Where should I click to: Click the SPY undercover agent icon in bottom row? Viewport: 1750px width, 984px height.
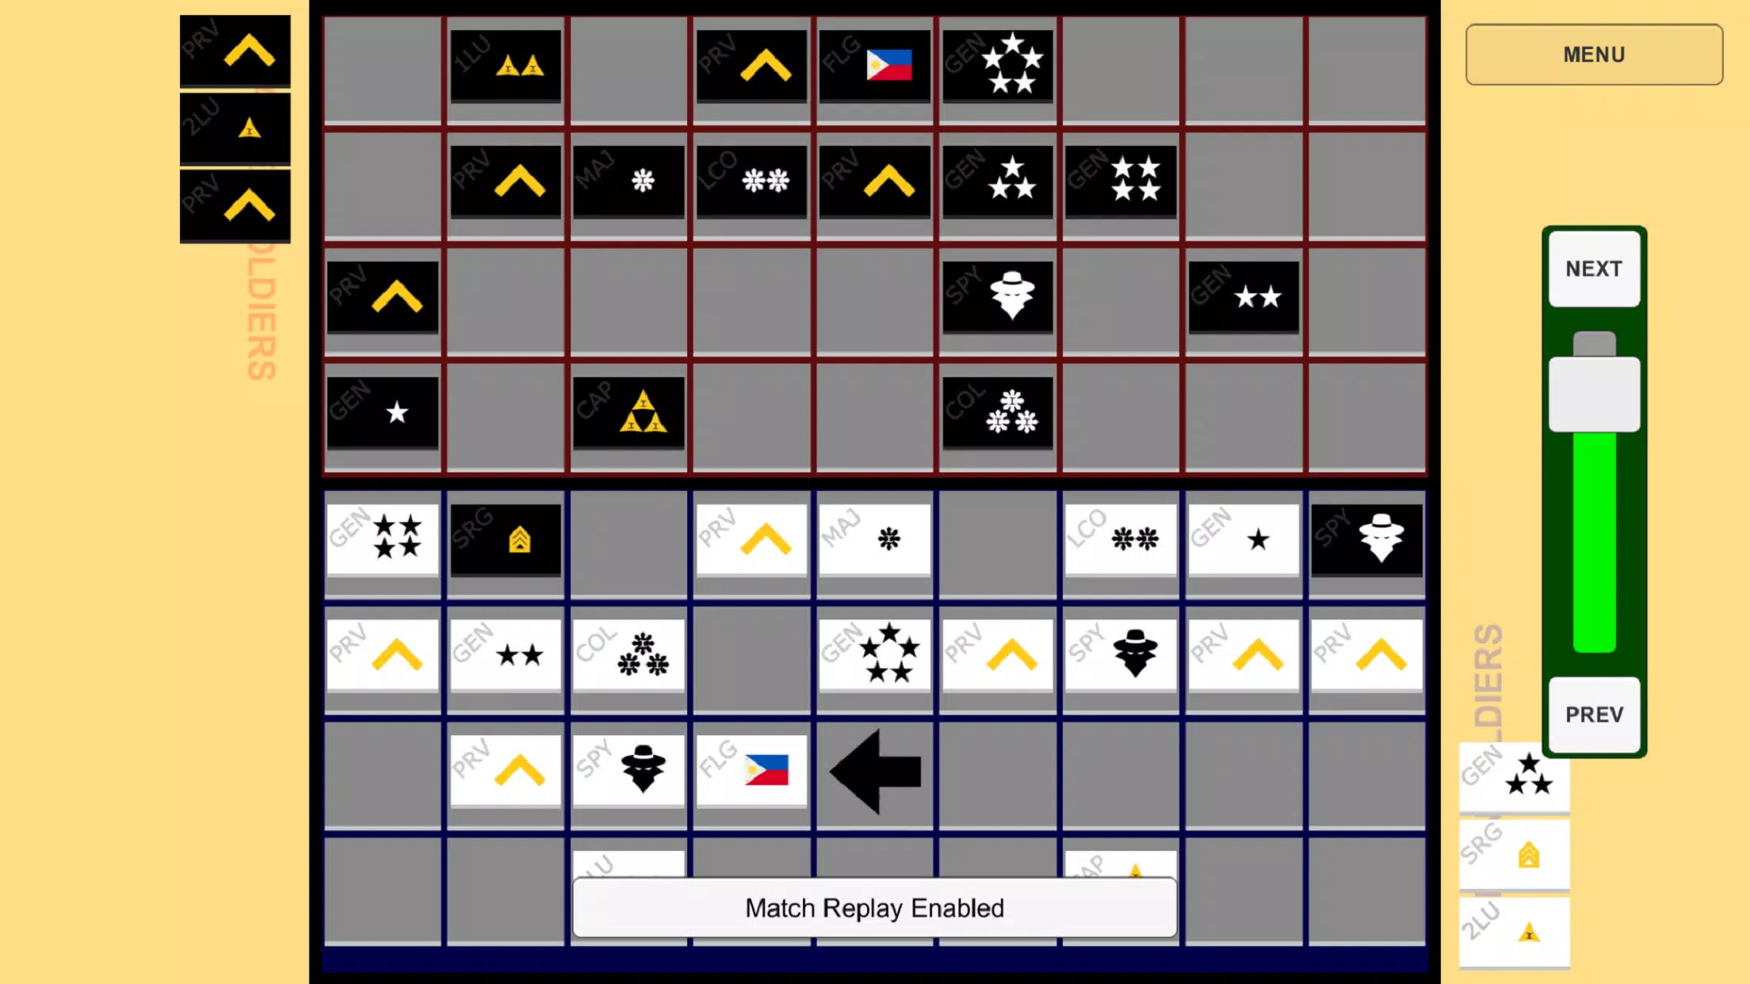pos(643,769)
